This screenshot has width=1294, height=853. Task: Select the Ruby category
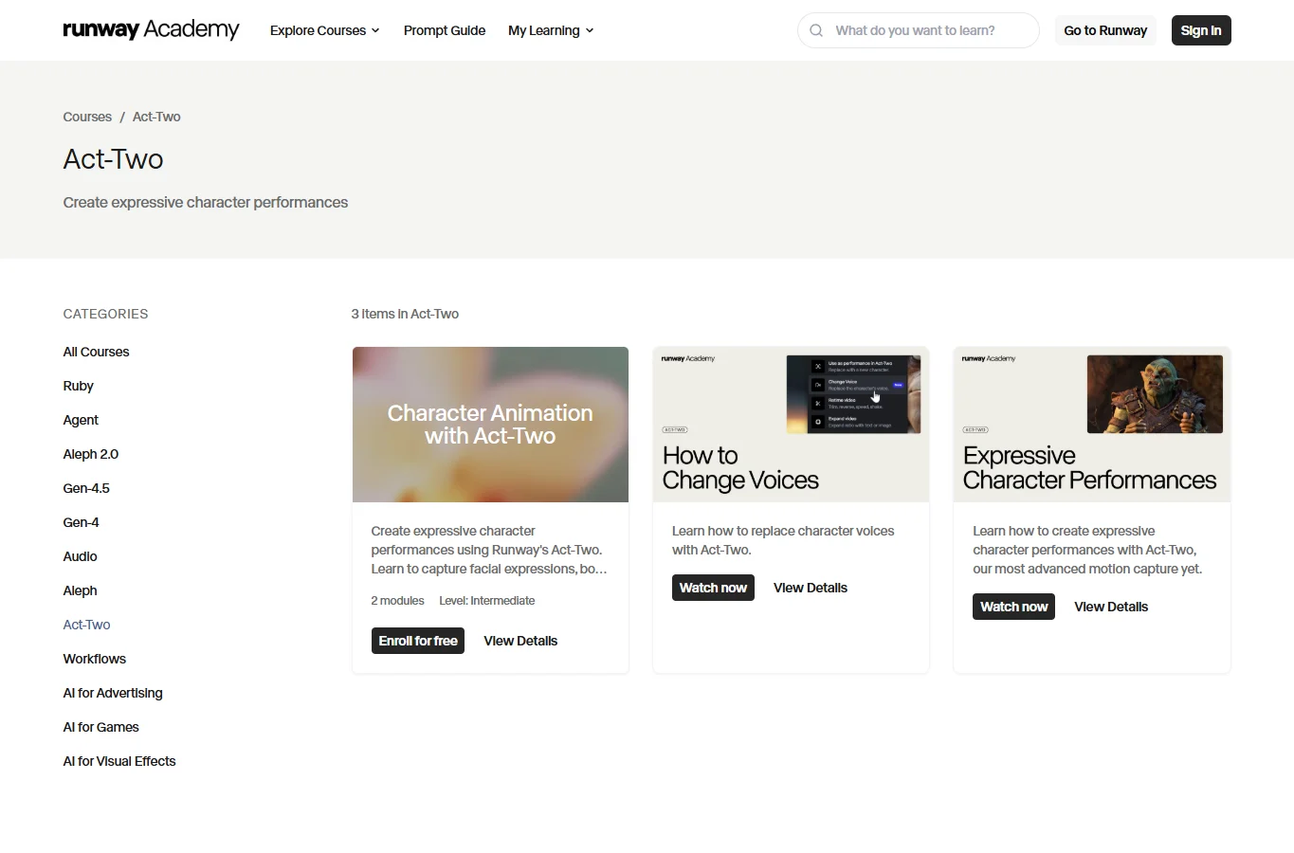(78, 386)
